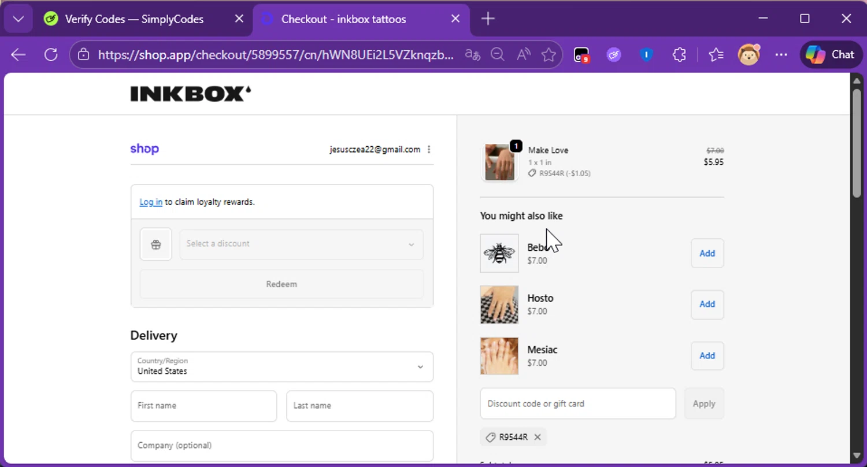Add page to favorites star
This screenshot has width=867, height=467.
[x=549, y=55]
